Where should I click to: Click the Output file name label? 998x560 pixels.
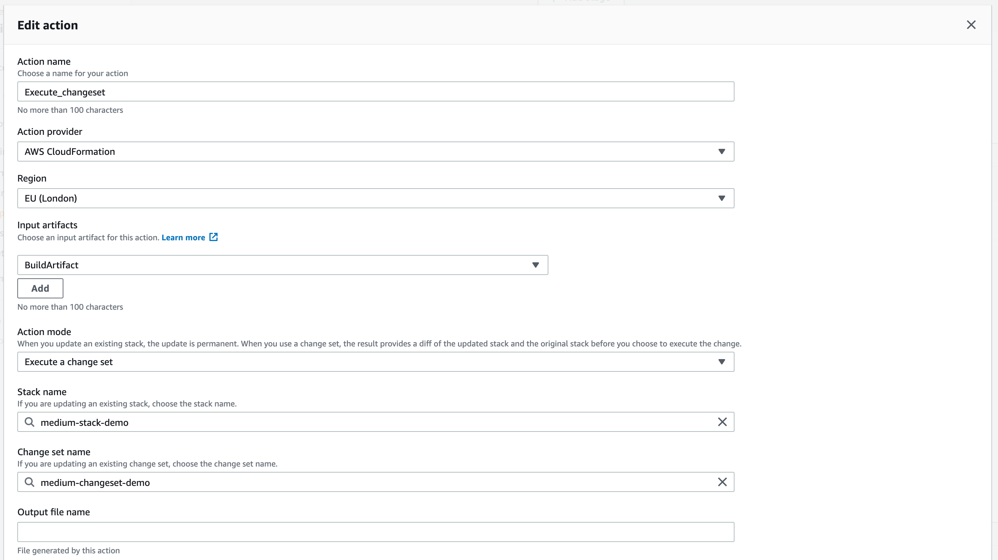tap(53, 512)
